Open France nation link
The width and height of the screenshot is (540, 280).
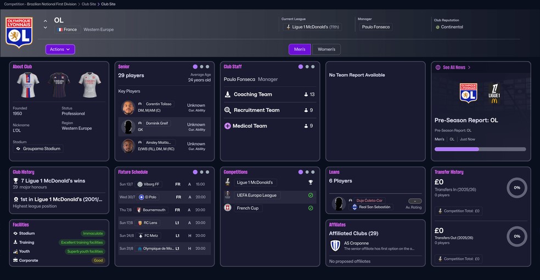click(x=67, y=30)
